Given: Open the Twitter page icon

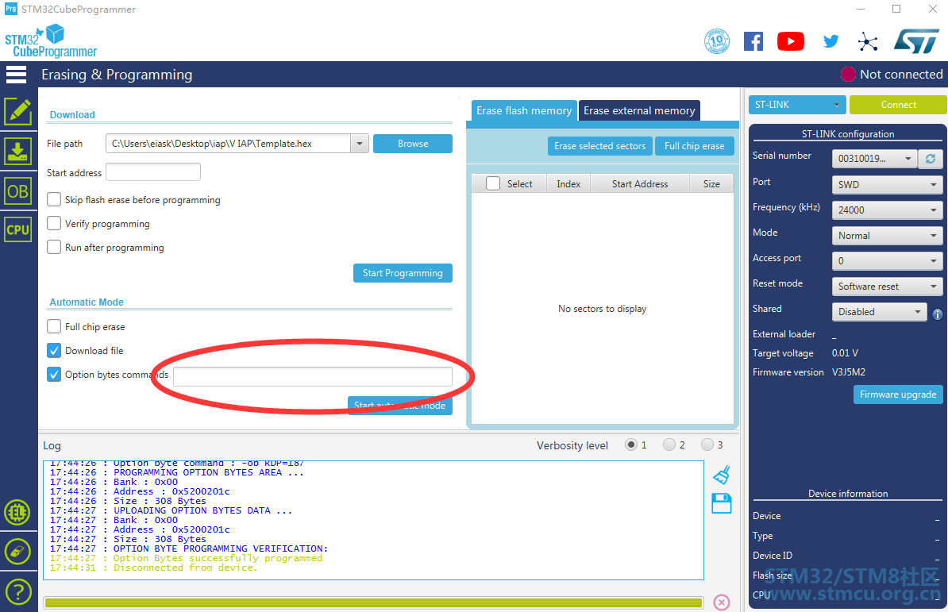Looking at the screenshot, I should pos(831,41).
